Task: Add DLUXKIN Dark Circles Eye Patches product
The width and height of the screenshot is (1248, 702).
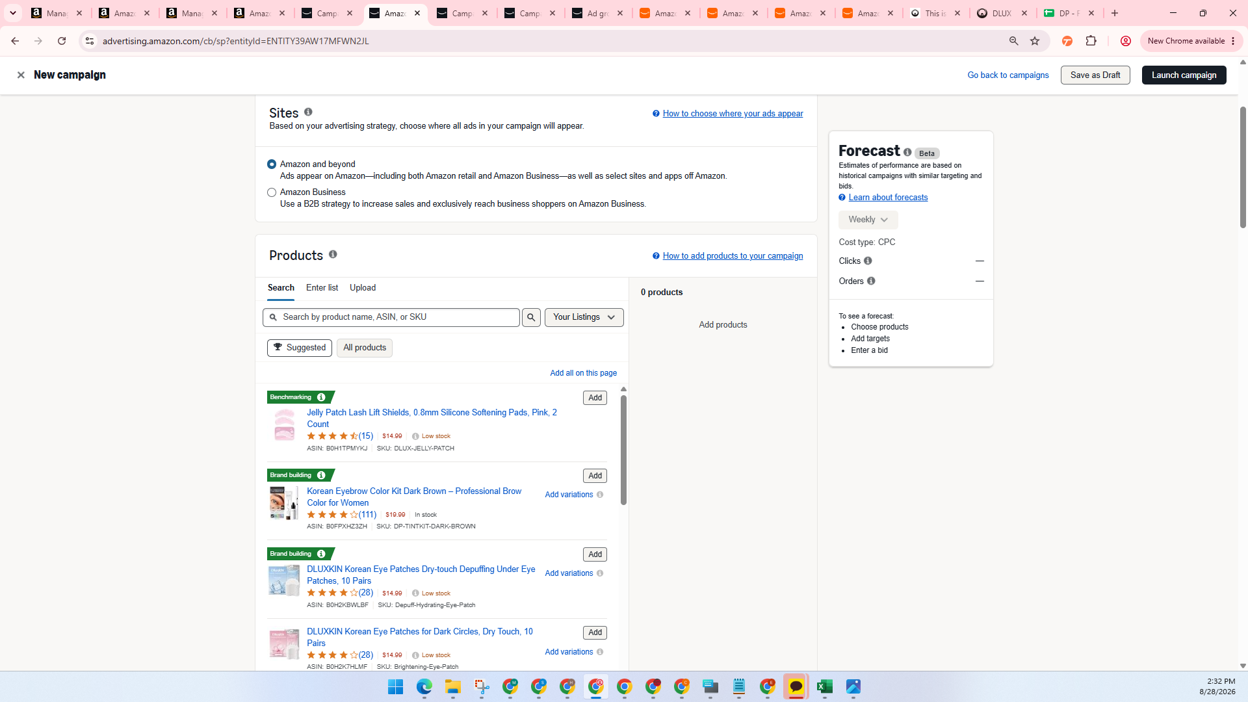Action: click(595, 632)
